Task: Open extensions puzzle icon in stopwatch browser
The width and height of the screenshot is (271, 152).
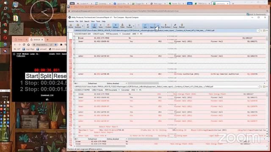Action: click(61, 45)
